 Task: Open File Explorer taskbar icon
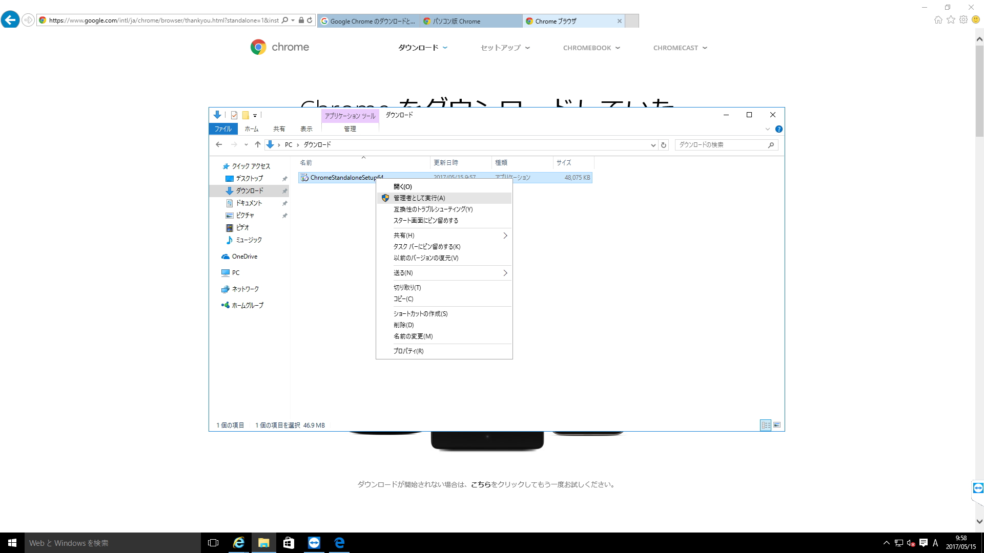(264, 543)
